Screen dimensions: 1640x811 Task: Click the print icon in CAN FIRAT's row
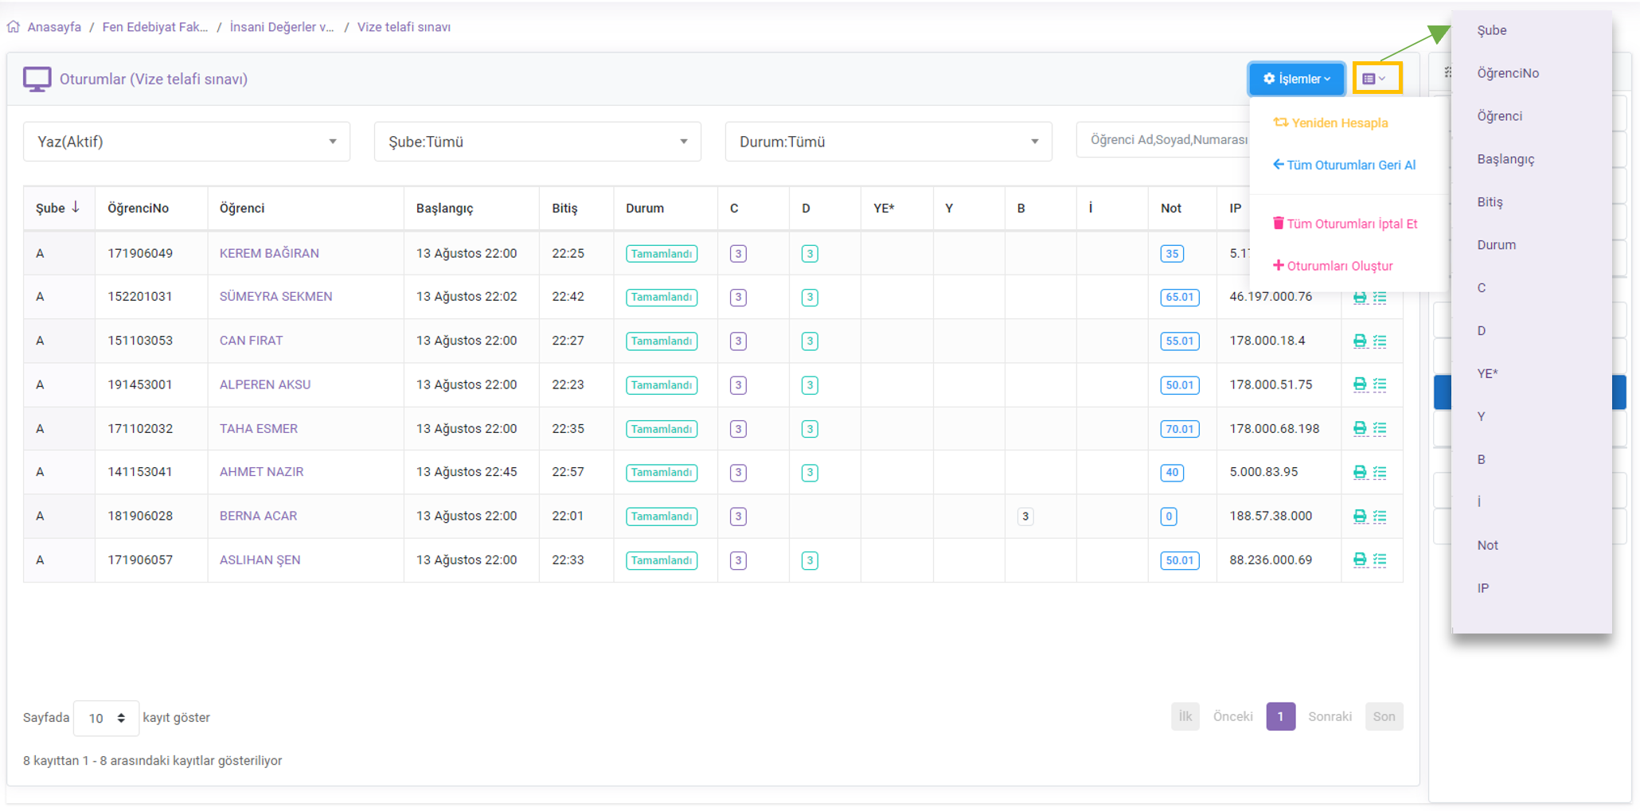point(1359,341)
